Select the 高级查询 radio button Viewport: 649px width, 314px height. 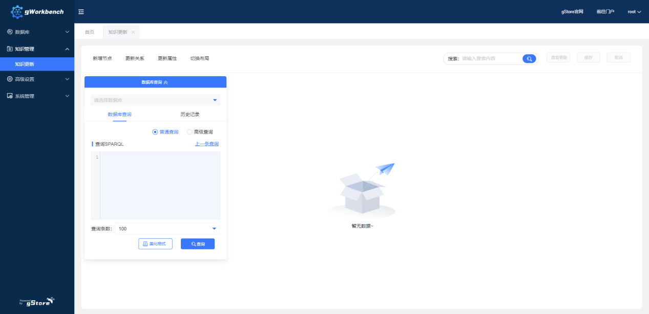click(x=190, y=132)
